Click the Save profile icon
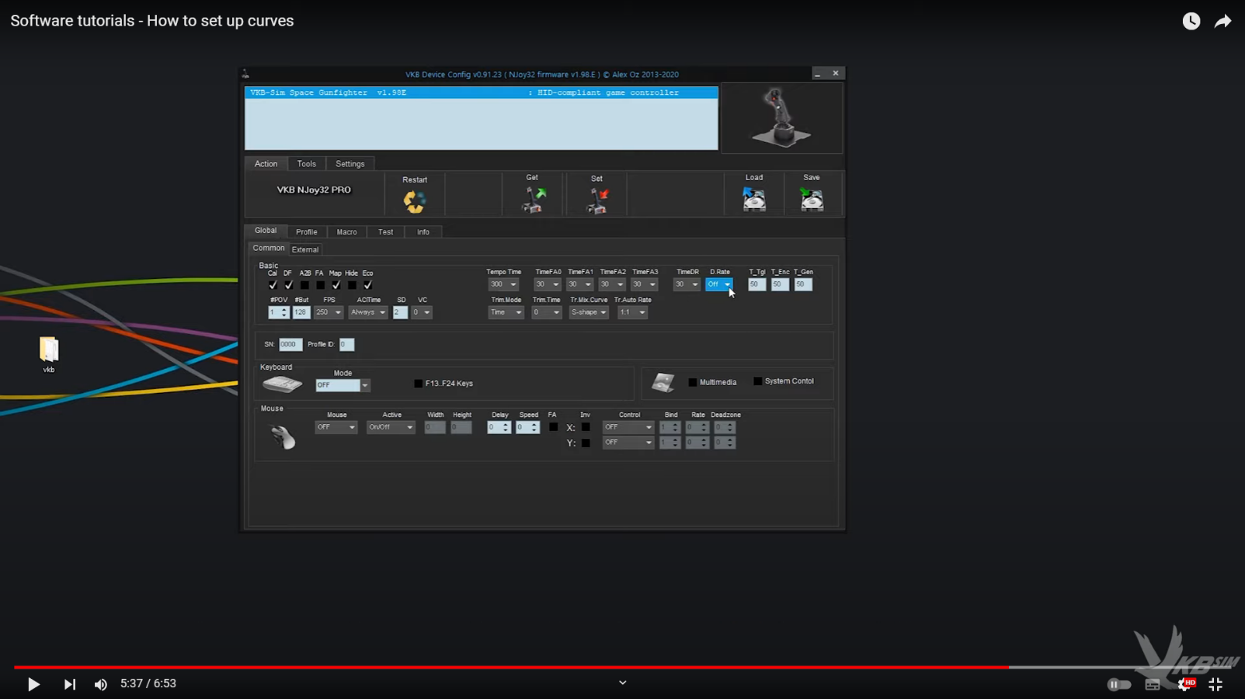The image size is (1245, 699). coord(812,200)
